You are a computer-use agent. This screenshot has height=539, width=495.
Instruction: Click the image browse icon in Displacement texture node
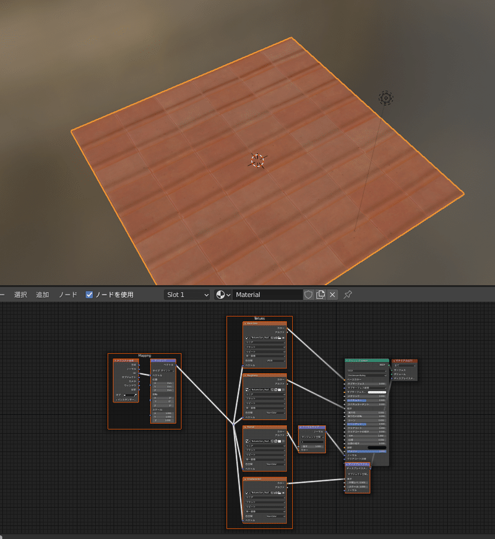click(247, 493)
